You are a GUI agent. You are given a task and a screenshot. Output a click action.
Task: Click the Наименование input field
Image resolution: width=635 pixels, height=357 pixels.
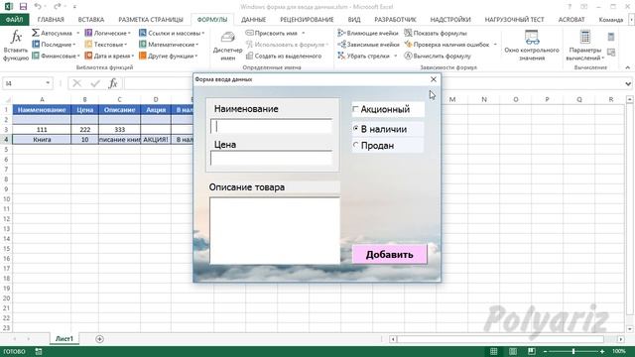point(271,126)
